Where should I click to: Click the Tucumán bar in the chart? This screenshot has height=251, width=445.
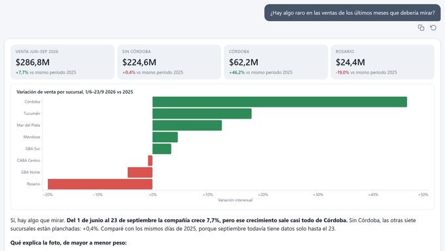pyautogui.click(x=202, y=113)
